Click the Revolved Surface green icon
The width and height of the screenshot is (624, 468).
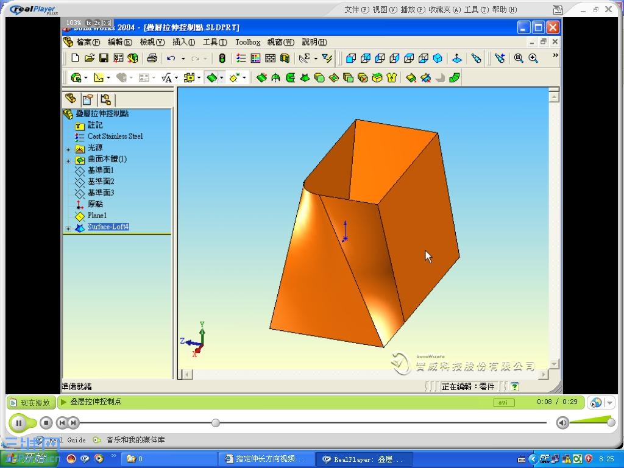[276, 77]
